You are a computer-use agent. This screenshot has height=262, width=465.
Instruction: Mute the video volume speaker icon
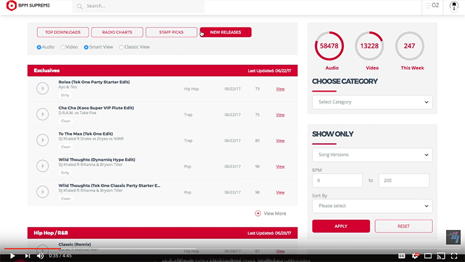41,255
